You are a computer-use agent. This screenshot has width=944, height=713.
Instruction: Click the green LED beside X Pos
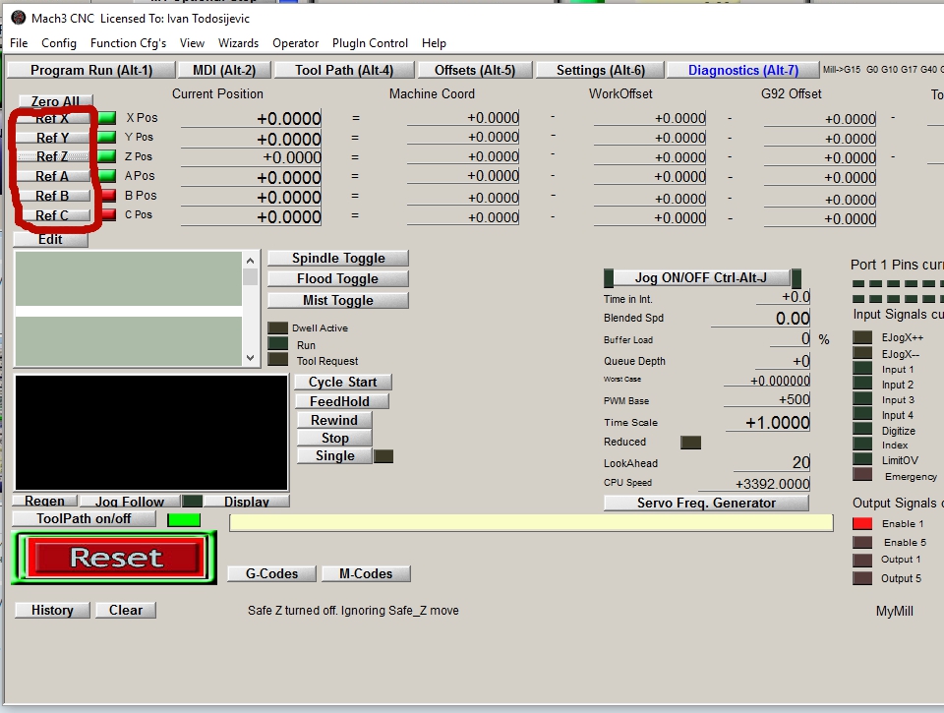pos(107,117)
